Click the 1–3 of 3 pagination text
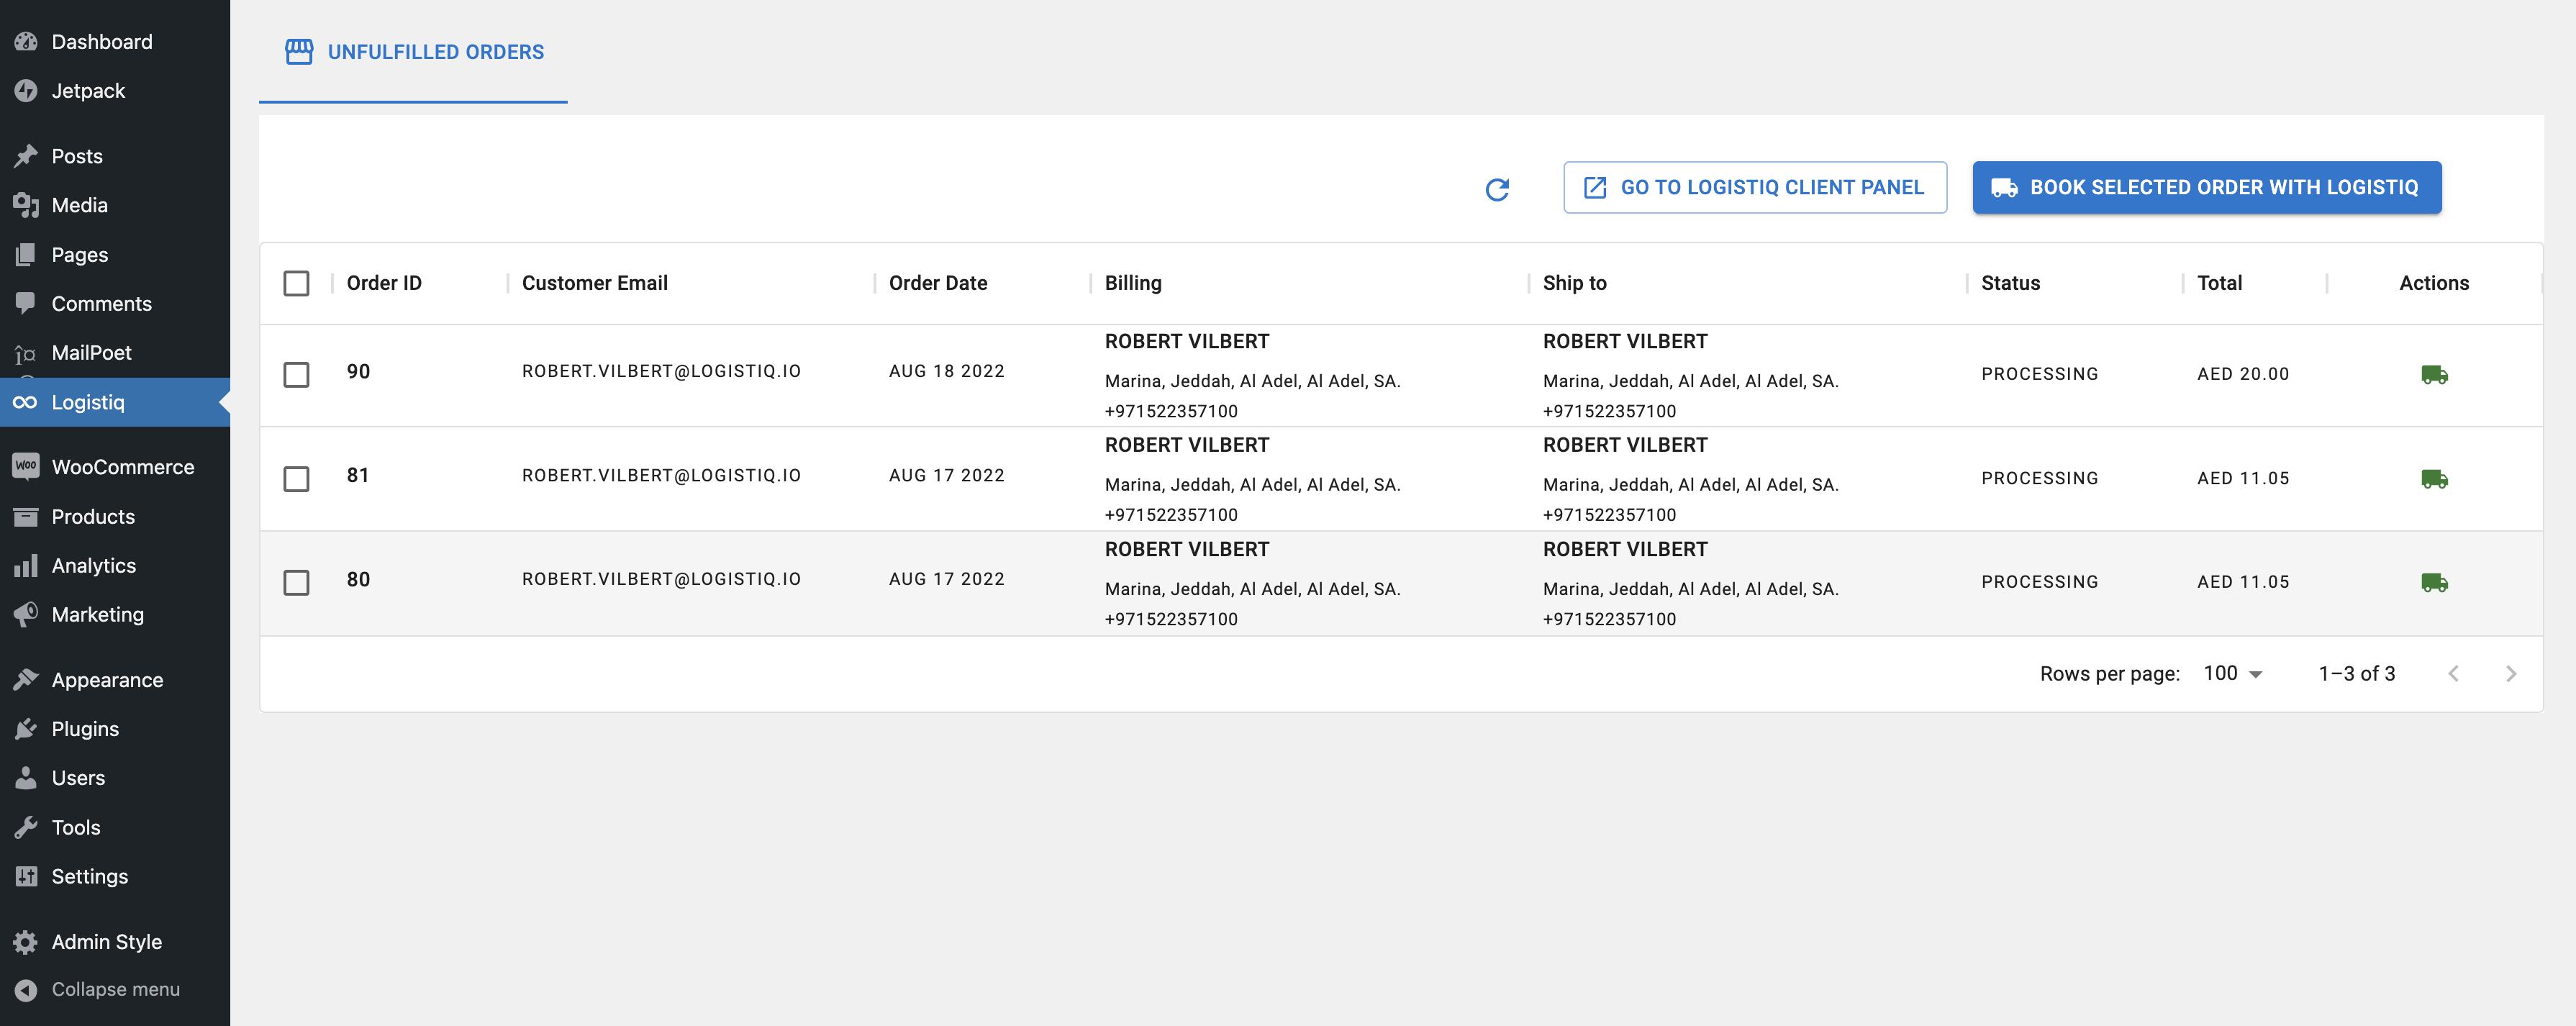This screenshot has height=1026, width=2576. pyautogui.click(x=2356, y=674)
